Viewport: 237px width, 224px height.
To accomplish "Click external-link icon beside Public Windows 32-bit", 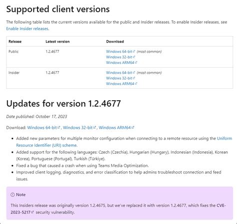I will coord(134,57).
